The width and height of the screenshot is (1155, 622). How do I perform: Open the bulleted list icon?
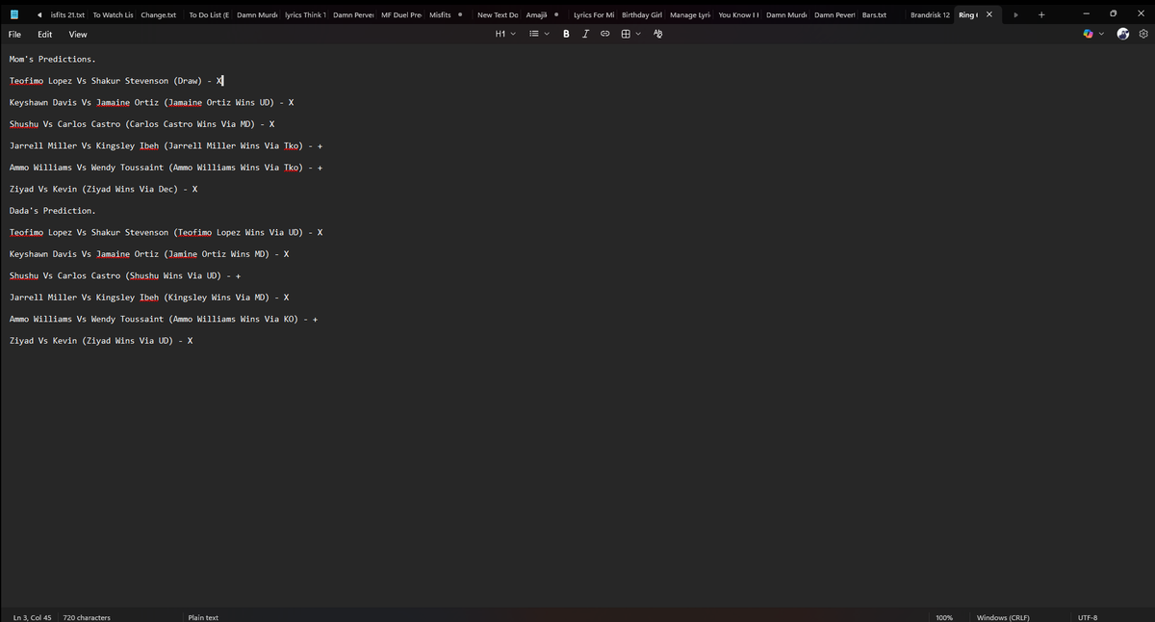point(534,34)
